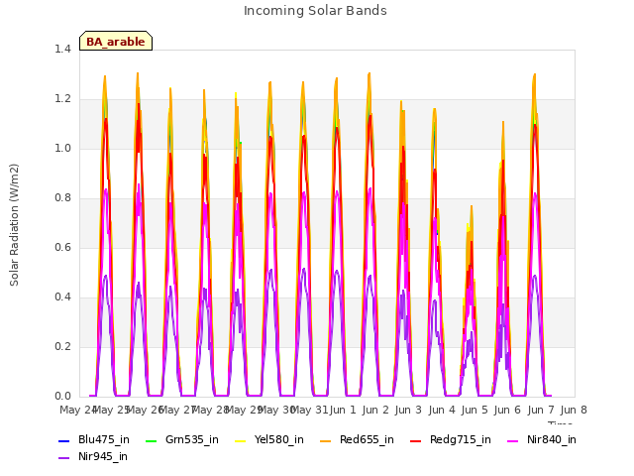Toggle the Yel580_in legend entry
The width and height of the screenshot is (634, 476).
click(269, 439)
